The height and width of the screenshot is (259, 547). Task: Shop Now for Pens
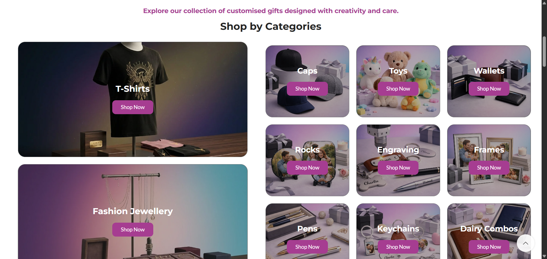(x=307, y=247)
